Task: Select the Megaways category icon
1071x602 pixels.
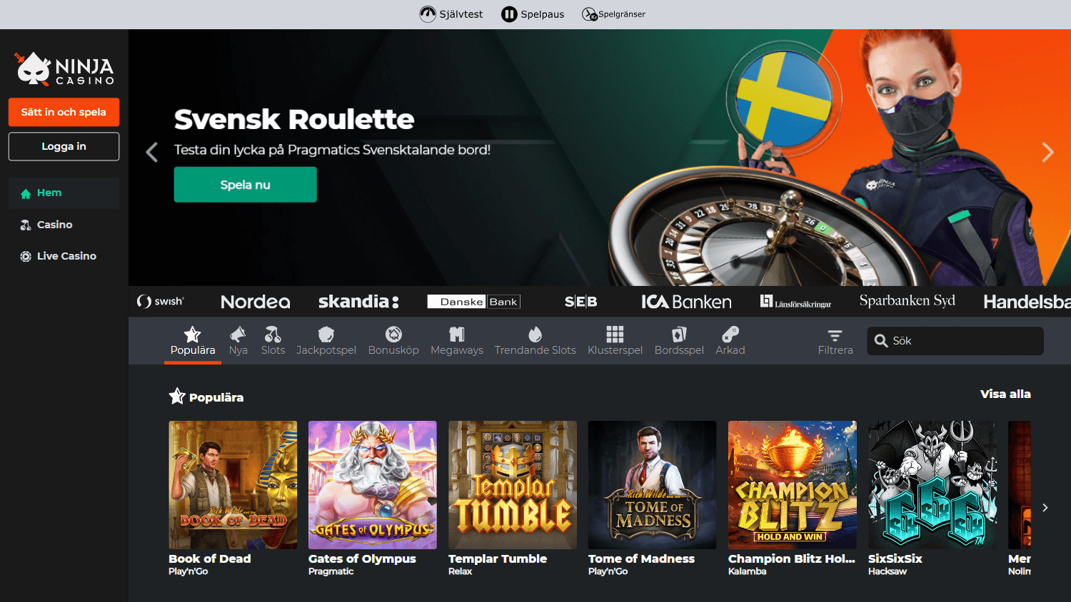Action: tap(457, 334)
